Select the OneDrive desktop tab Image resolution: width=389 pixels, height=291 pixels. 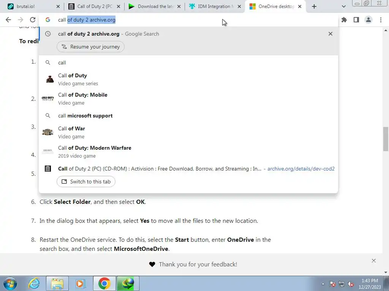(x=276, y=6)
